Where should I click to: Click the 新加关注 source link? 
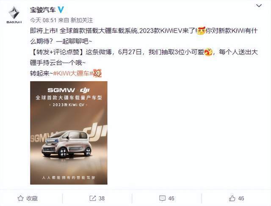tap(82, 20)
